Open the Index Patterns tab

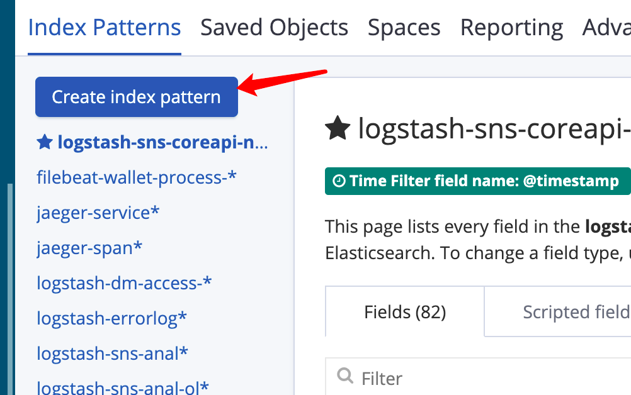(x=105, y=28)
